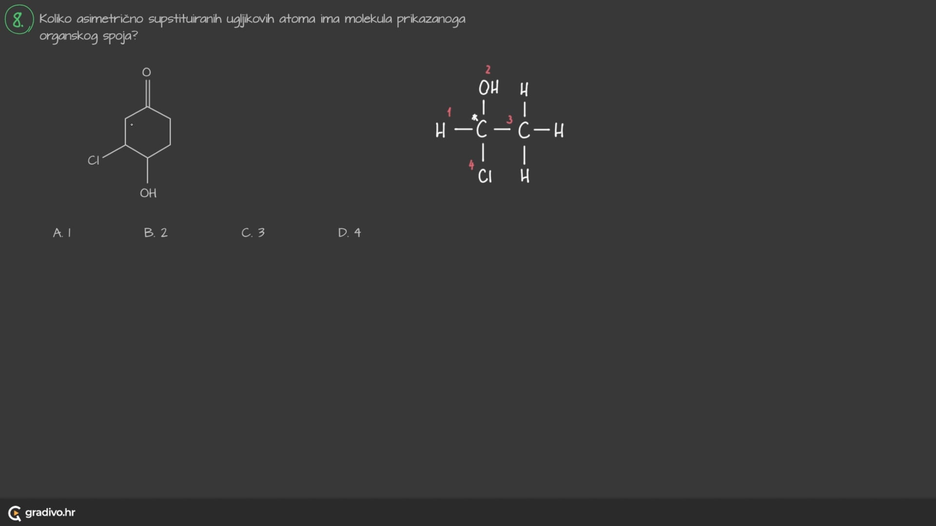Click the OH in the handwritten structure

point(488,88)
